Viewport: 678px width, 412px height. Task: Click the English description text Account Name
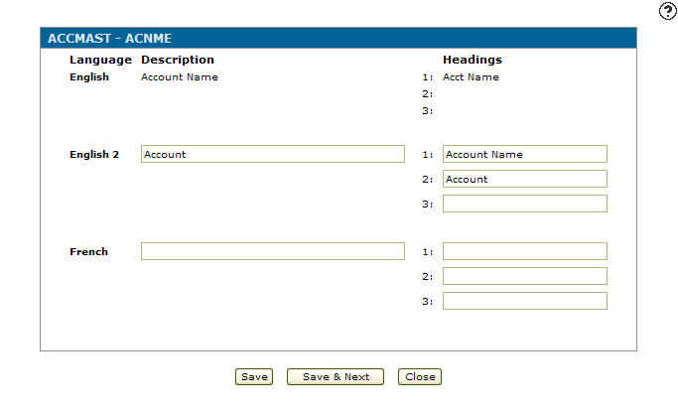180,77
